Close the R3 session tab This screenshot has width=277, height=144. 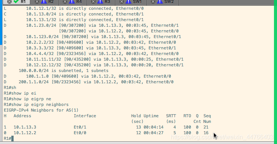[x=93, y=2]
